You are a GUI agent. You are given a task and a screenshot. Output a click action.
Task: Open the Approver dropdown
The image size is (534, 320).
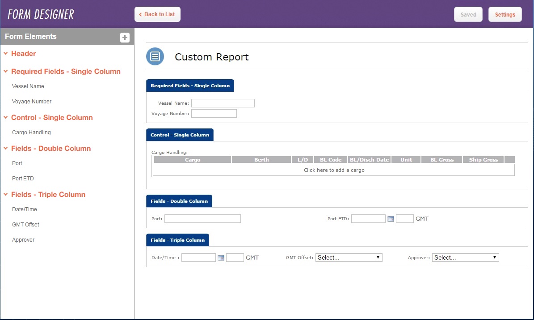coord(465,257)
